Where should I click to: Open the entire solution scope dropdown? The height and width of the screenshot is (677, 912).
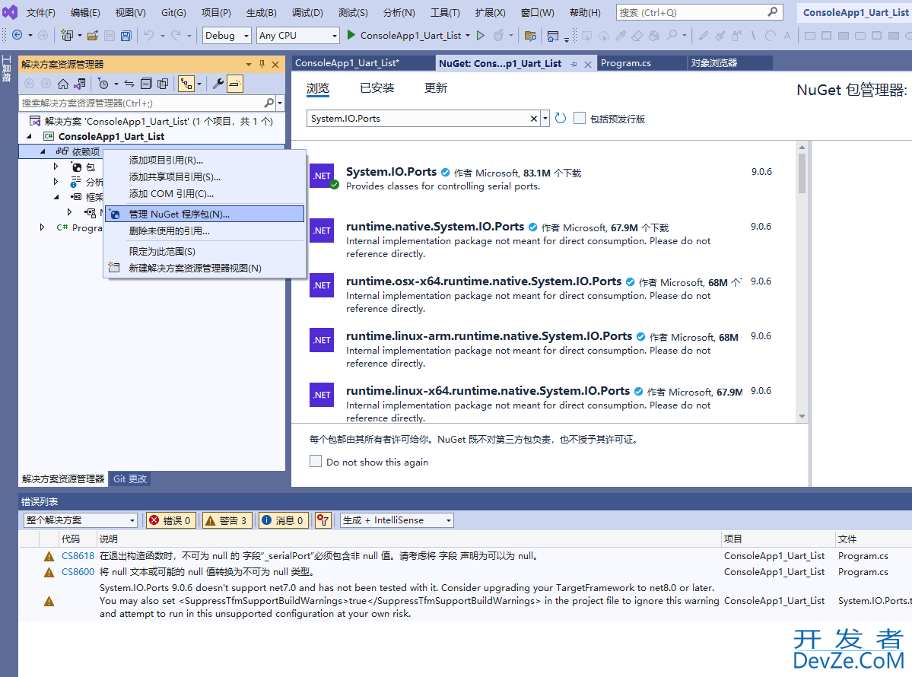point(81,520)
